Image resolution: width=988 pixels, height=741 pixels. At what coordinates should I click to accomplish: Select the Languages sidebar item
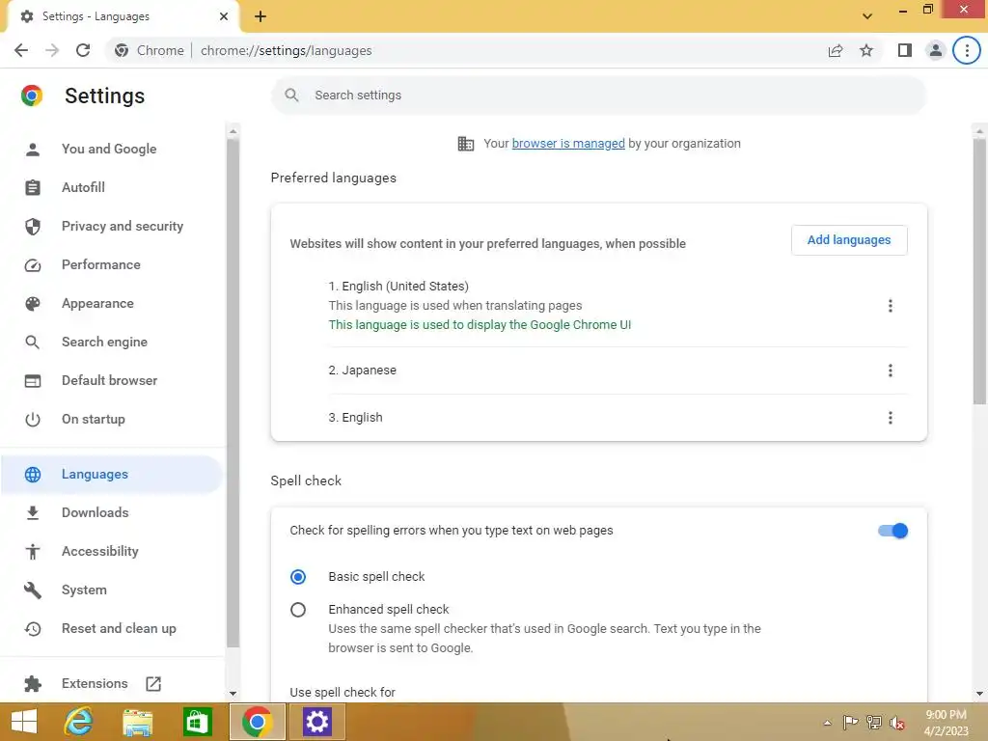(111, 474)
